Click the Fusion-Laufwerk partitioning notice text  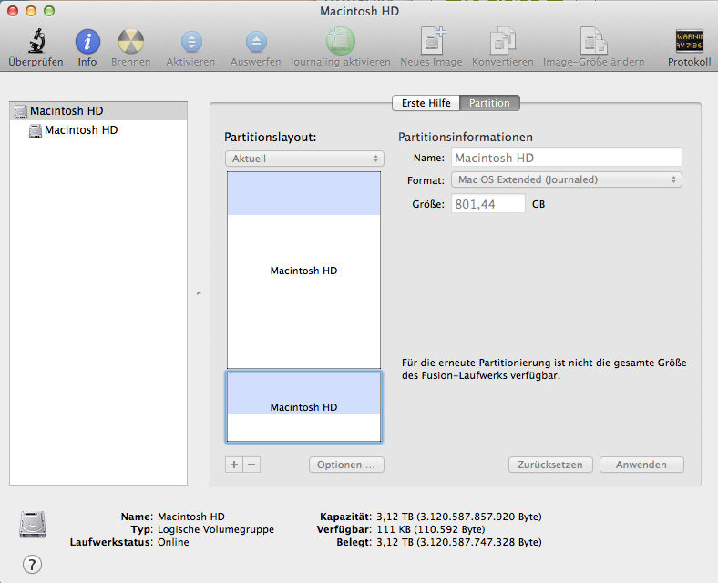point(544,369)
